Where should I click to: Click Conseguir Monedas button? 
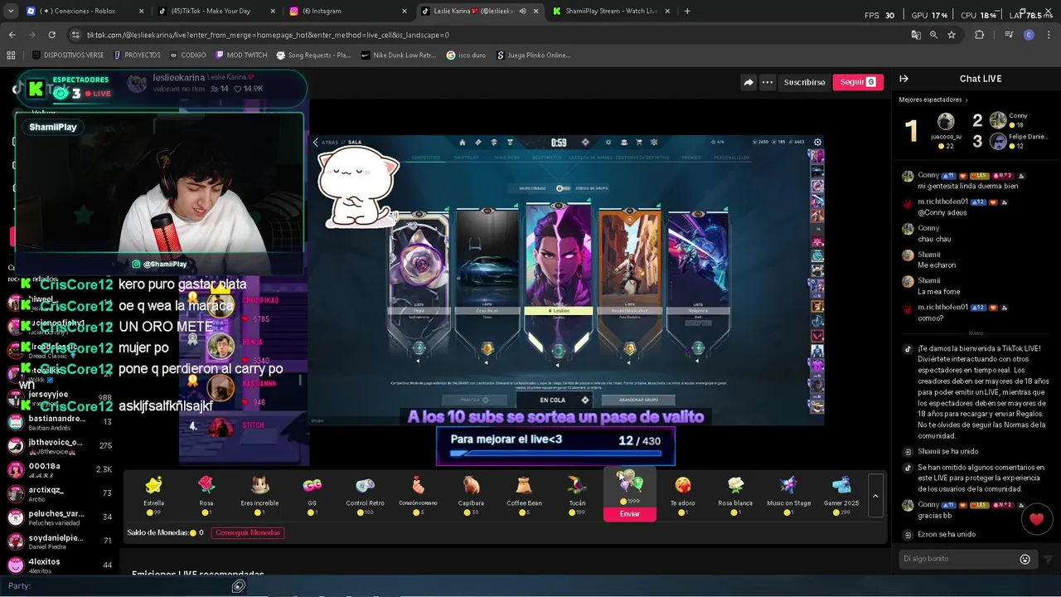pos(249,532)
